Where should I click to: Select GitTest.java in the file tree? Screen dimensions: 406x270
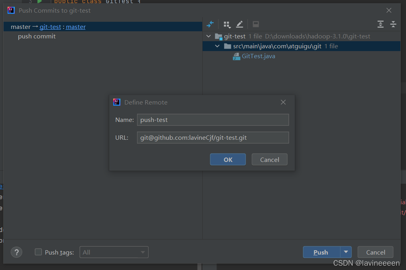coord(258,56)
